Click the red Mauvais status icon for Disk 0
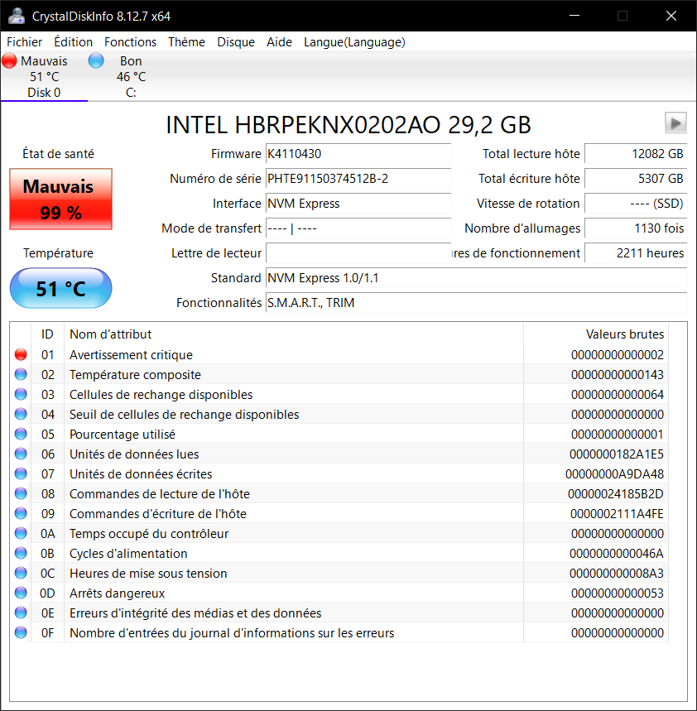697x711 pixels. (x=10, y=61)
